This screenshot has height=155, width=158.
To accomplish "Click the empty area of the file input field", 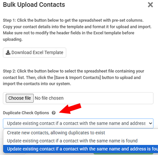I will coord(108,98).
